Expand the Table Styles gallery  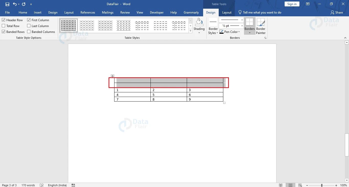[190, 31]
